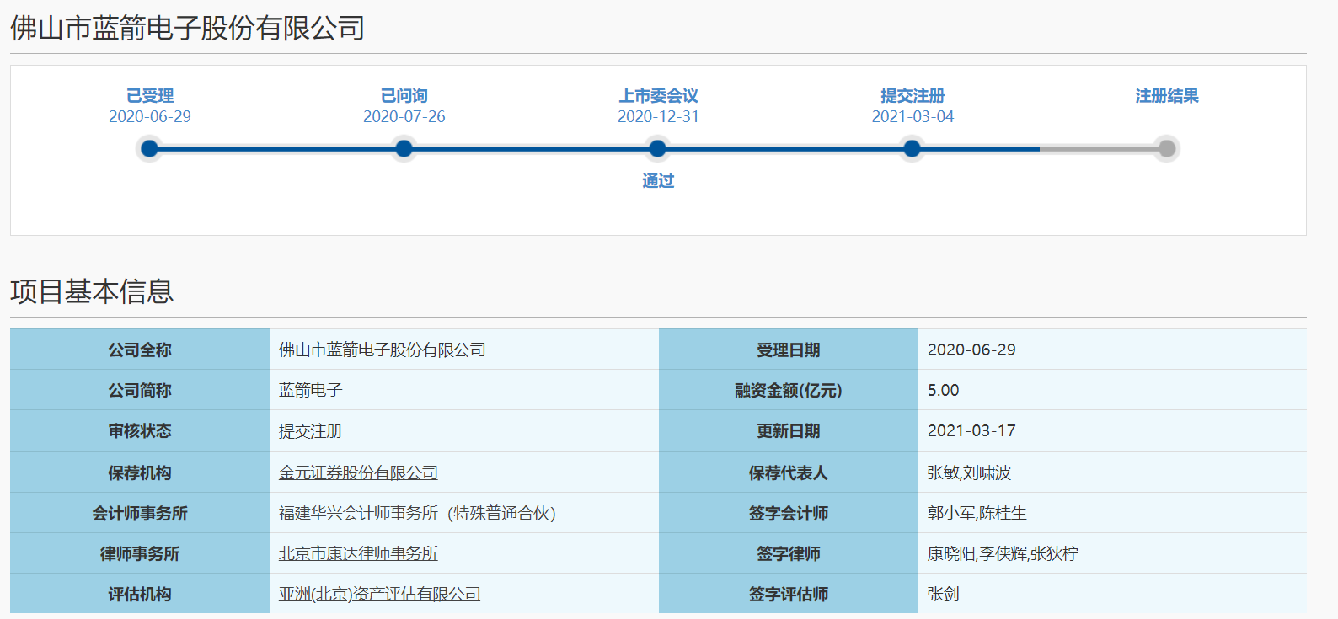Click the 已受理 timeline dot
This screenshot has height=619, width=1338.
point(149,149)
